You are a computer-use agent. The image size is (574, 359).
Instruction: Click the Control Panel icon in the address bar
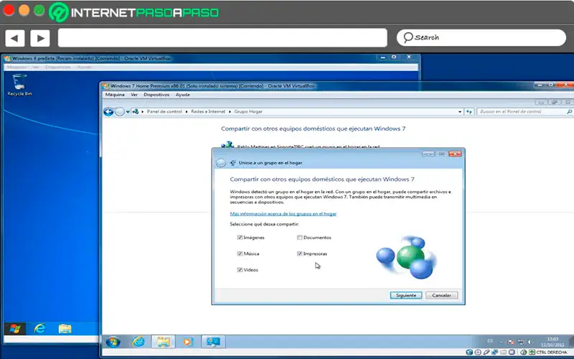[x=135, y=112]
